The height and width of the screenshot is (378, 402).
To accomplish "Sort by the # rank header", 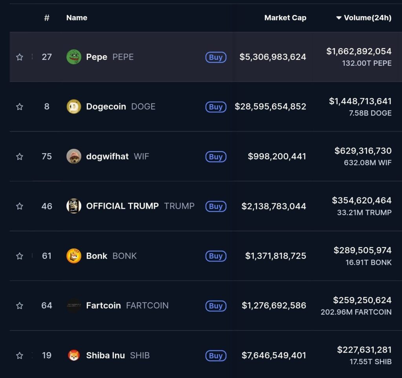I will pyautogui.click(x=47, y=18).
